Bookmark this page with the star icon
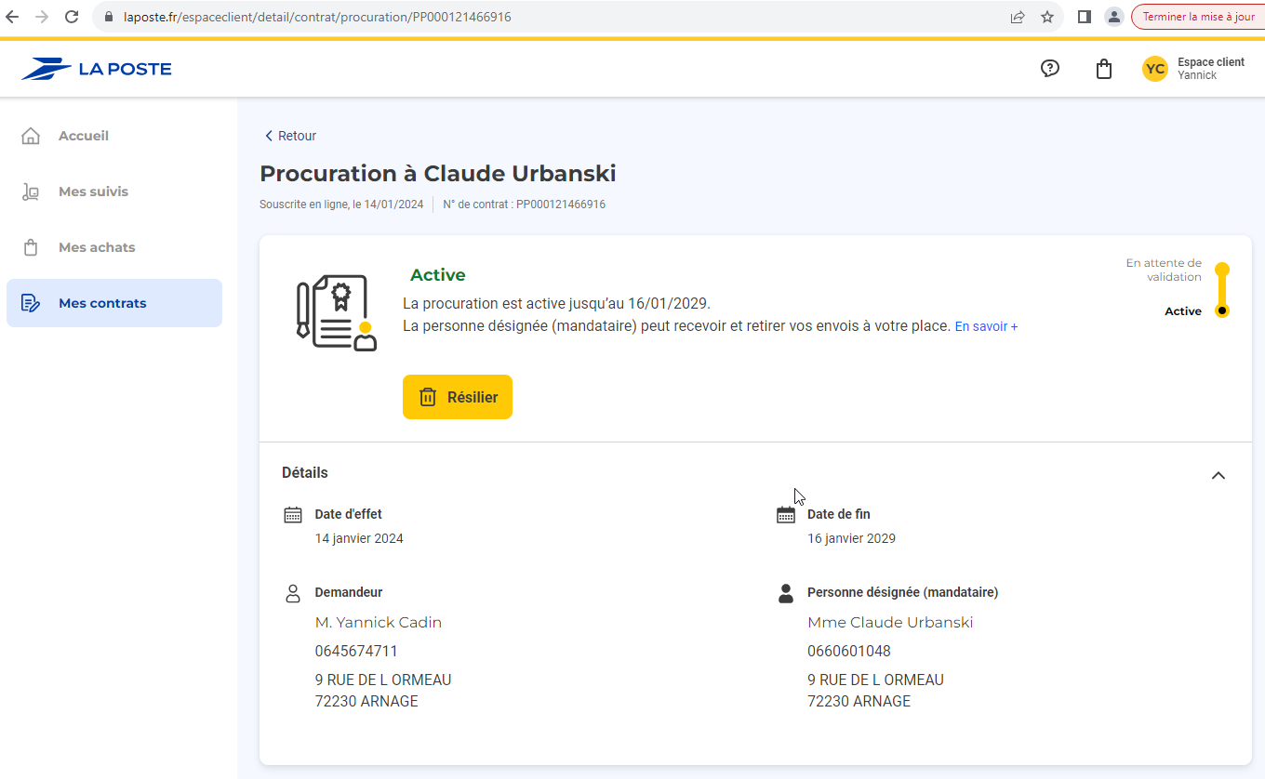This screenshot has width=1265, height=779. (x=1047, y=17)
